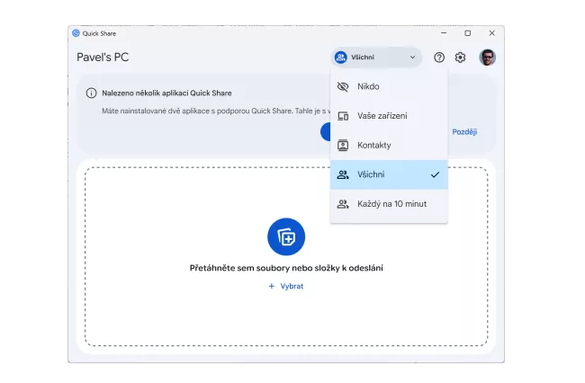
Task: Choose Kontakty in the visibility menu
Action: [389, 145]
